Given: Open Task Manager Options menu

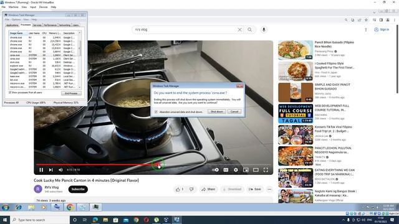Looking at the screenshot, I should 16,19.
